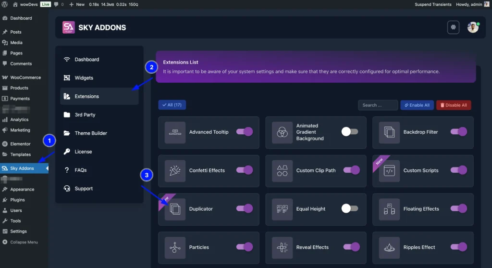Click the Enable All button
This screenshot has height=268, width=492.
(417, 105)
